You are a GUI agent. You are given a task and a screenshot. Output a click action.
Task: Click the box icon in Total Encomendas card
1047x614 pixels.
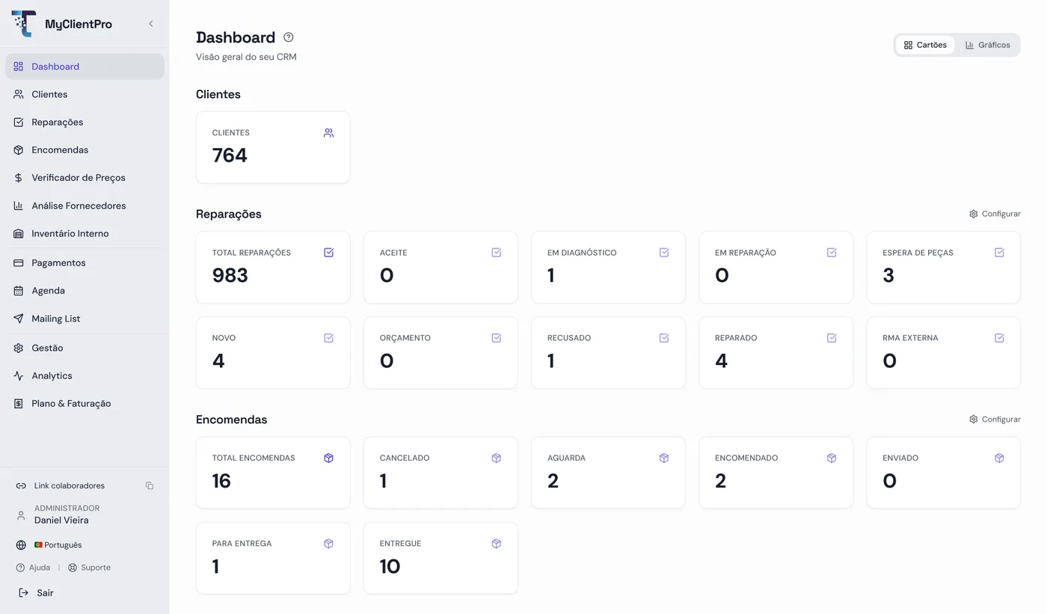[x=328, y=458]
